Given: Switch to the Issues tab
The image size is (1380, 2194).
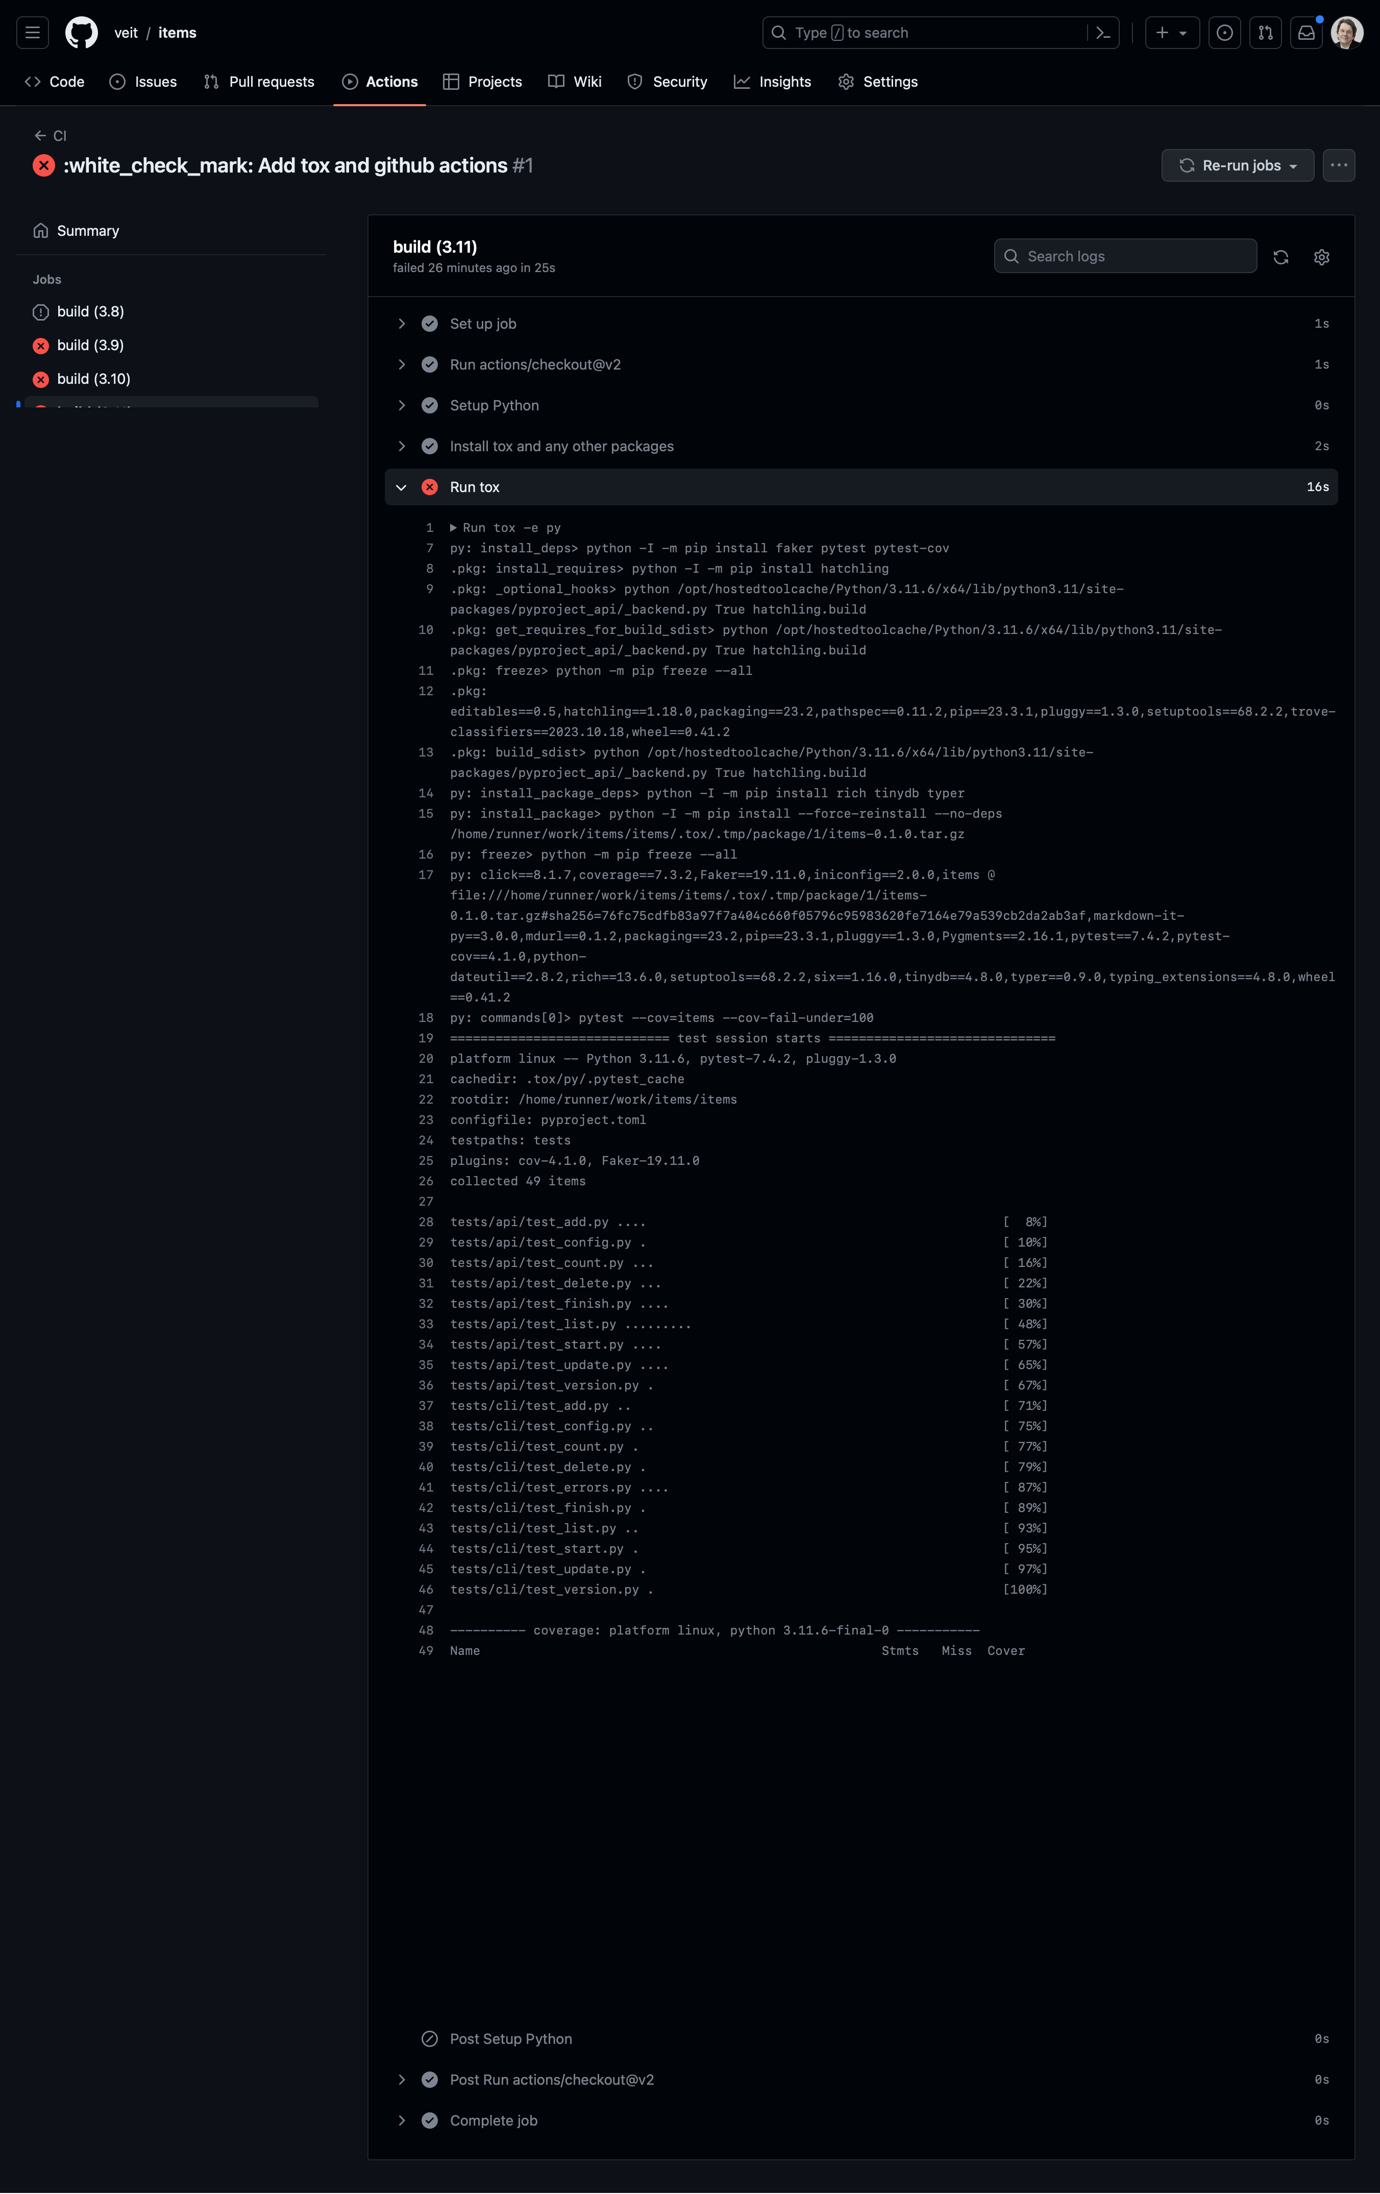Looking at the screenshot, I should (x=143, y=82).
